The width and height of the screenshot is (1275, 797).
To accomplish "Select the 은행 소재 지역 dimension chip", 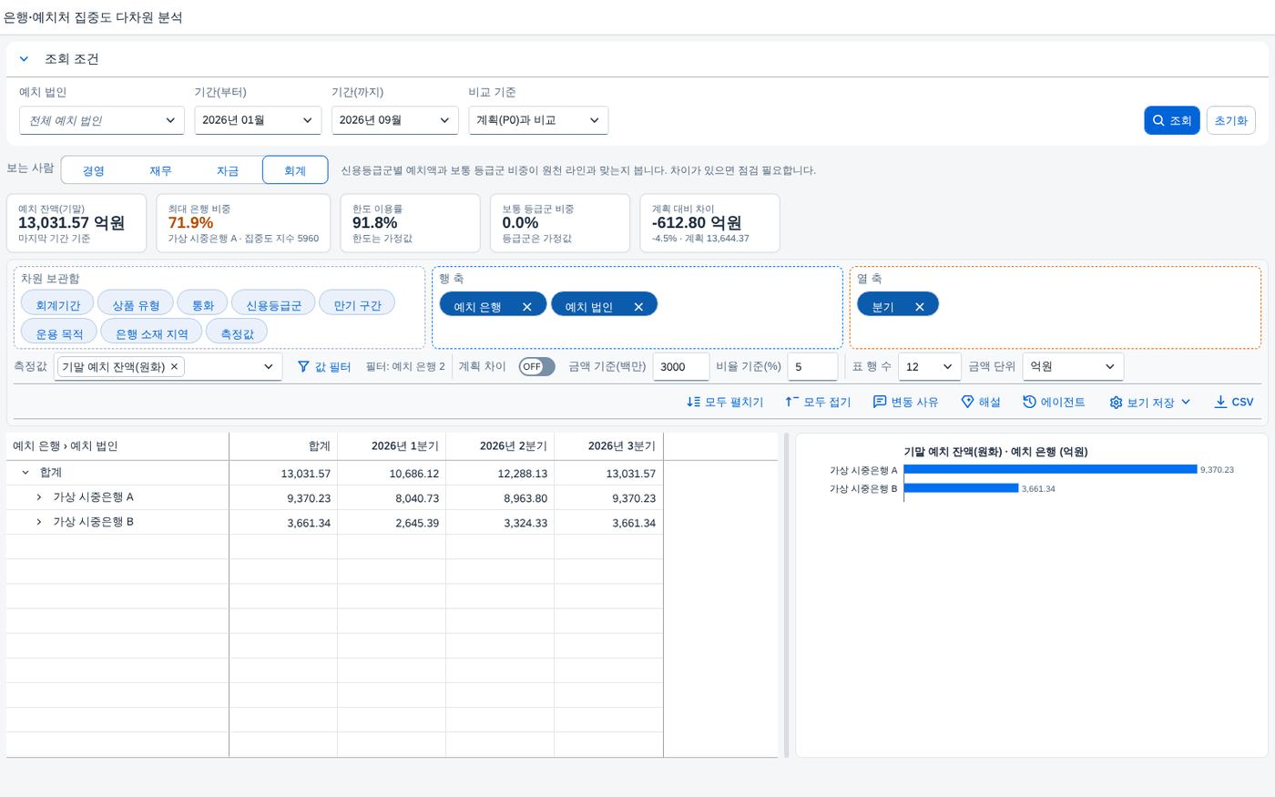I will click(152, 332).
